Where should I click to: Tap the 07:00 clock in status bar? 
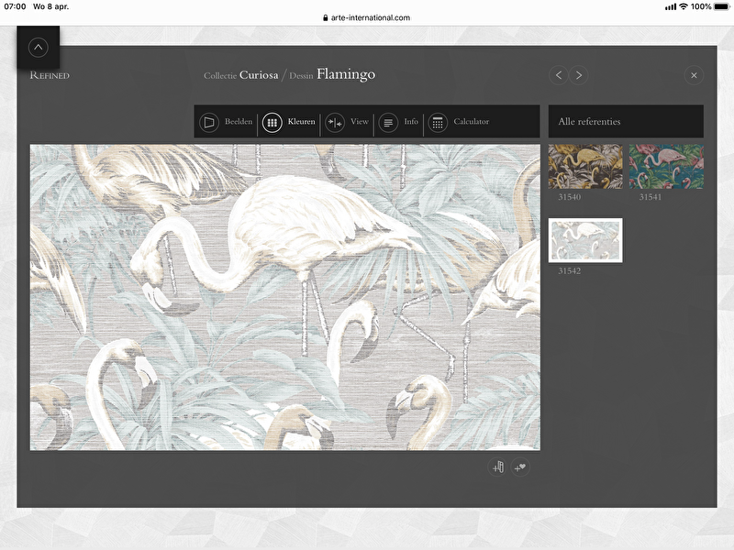[15, 6]
